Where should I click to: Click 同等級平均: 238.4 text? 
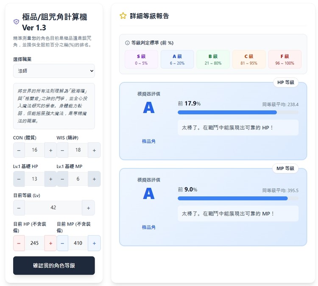[280, 104]
